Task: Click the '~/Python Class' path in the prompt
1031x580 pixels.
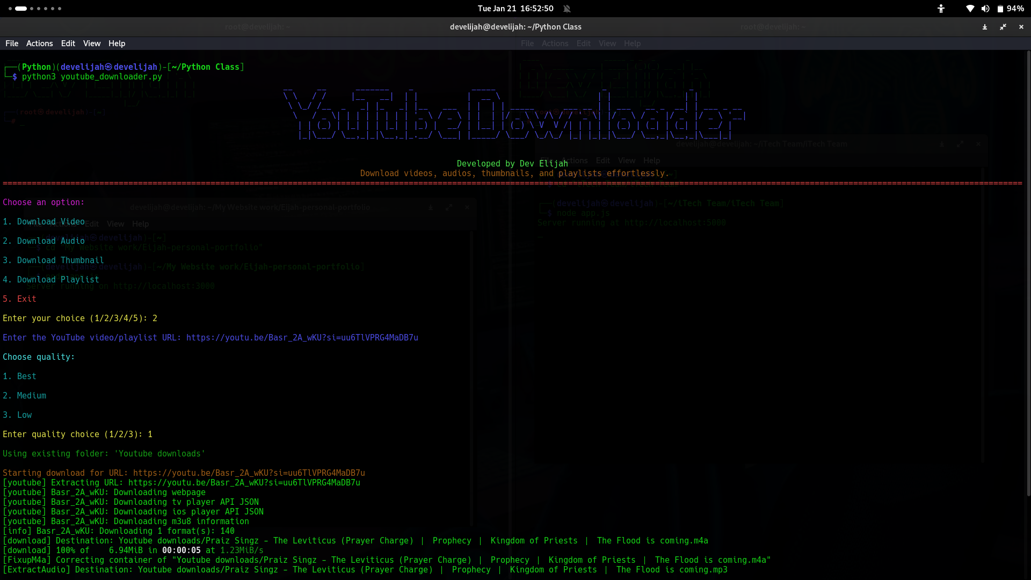Action: tap(206, 67)
